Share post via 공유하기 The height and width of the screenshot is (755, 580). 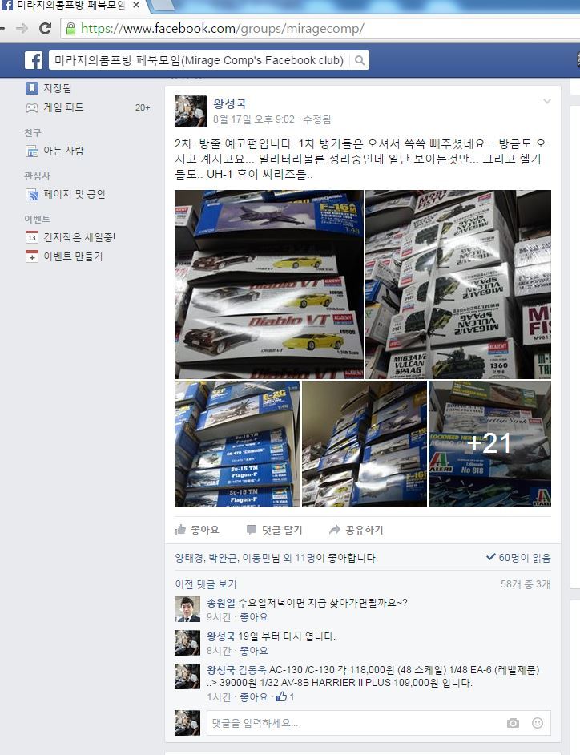pyautogui.click(x=356, y=530)
